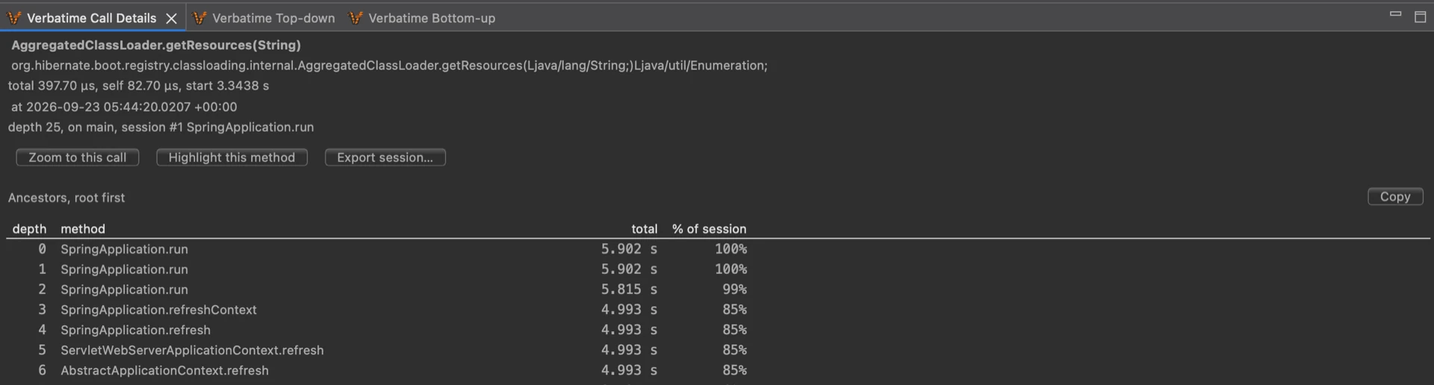Select the % of session column header

coord(709,229)
